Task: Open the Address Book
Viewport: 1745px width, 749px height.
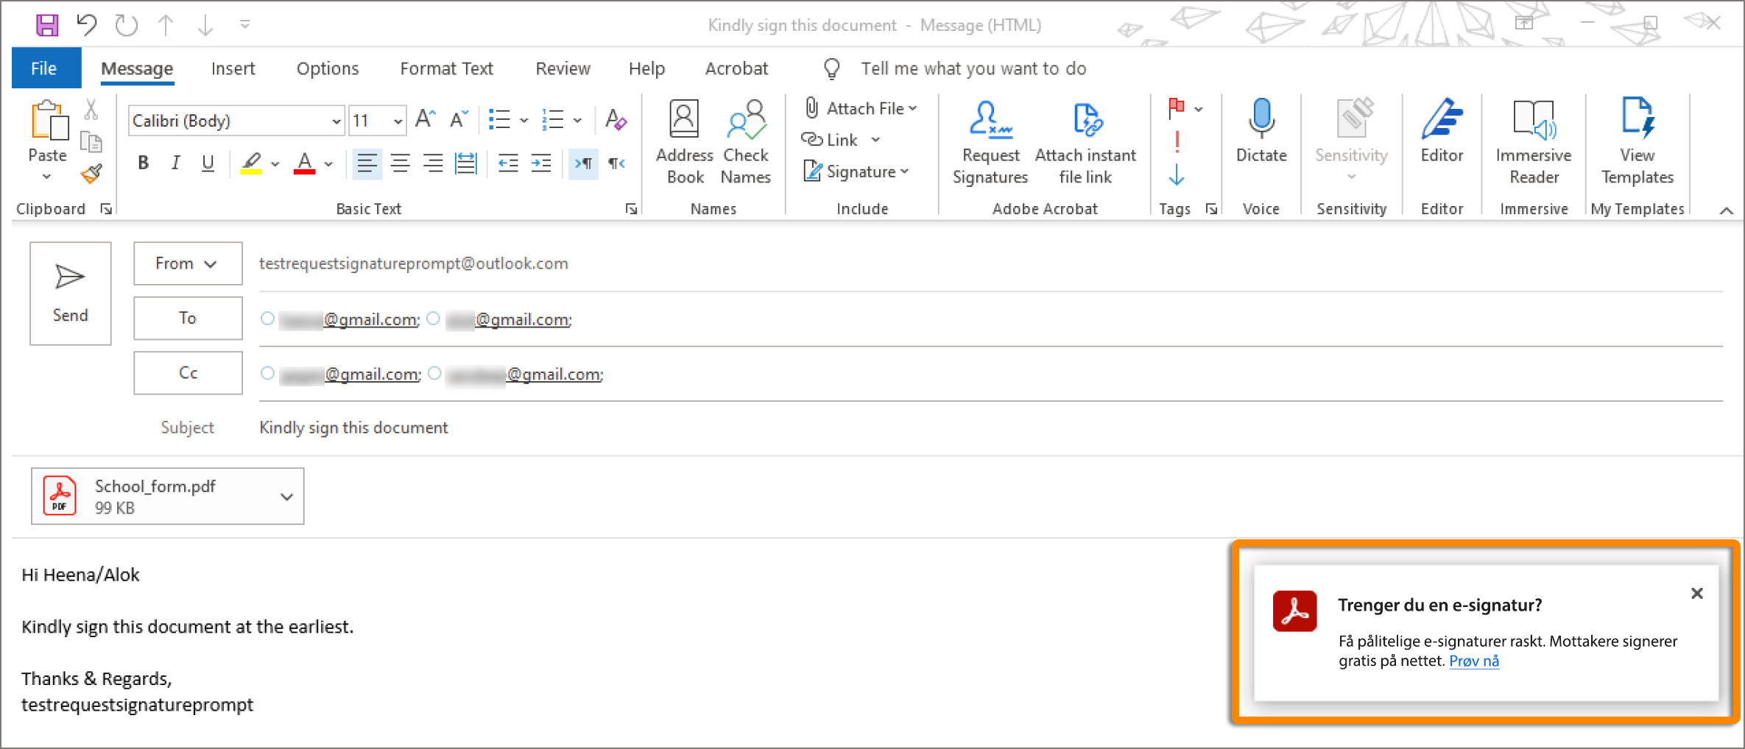Action: tap(685, 143)
